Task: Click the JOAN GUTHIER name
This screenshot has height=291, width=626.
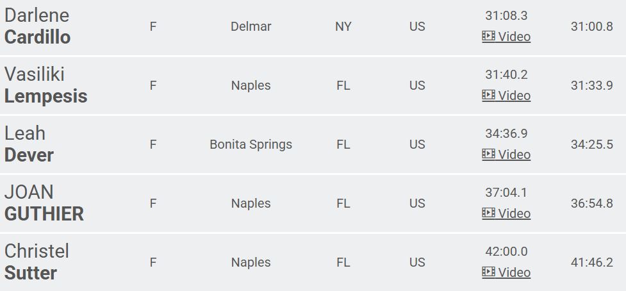Action: click(x=44, y=203)
